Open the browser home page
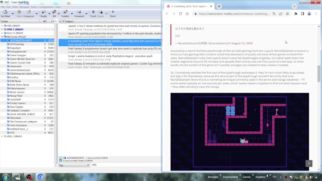Screen dimensions: 322x181 pyautogui.click(x=187, y=14)
